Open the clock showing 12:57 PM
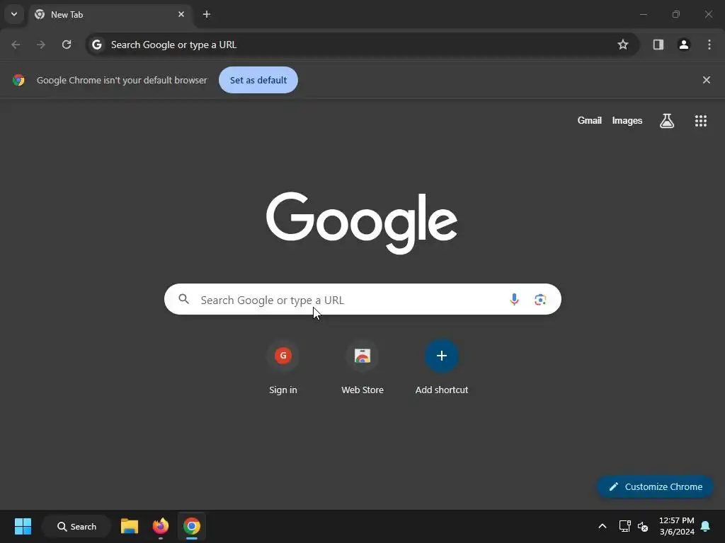 coord(676,526)
